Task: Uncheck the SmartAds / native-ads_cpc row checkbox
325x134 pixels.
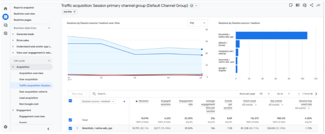Action: click(70, 128)
